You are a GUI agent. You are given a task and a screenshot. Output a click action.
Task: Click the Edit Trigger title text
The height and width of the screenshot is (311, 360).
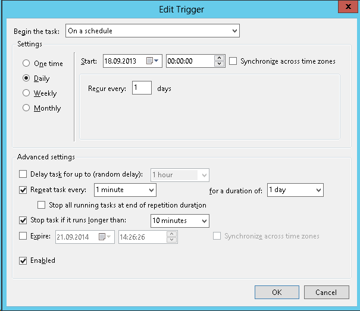click(x=181, y=10)
